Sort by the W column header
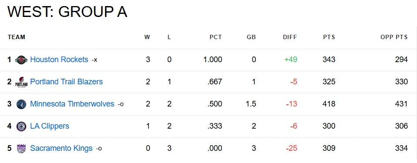The image size is (417, 163). click(x=147, y=37)
